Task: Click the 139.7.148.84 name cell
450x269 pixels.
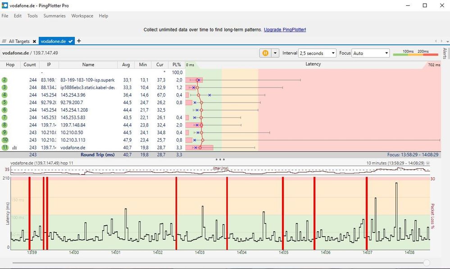Action: pos(73,125)
